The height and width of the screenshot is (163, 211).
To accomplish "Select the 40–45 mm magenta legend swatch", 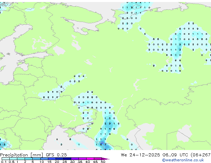I will pos(90,159).
